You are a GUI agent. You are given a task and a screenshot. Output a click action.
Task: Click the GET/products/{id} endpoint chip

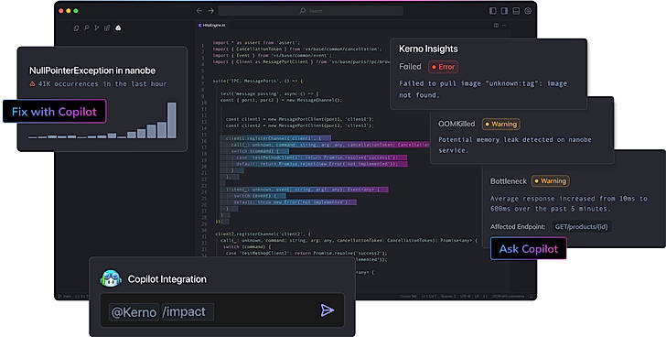coord(582,226)
